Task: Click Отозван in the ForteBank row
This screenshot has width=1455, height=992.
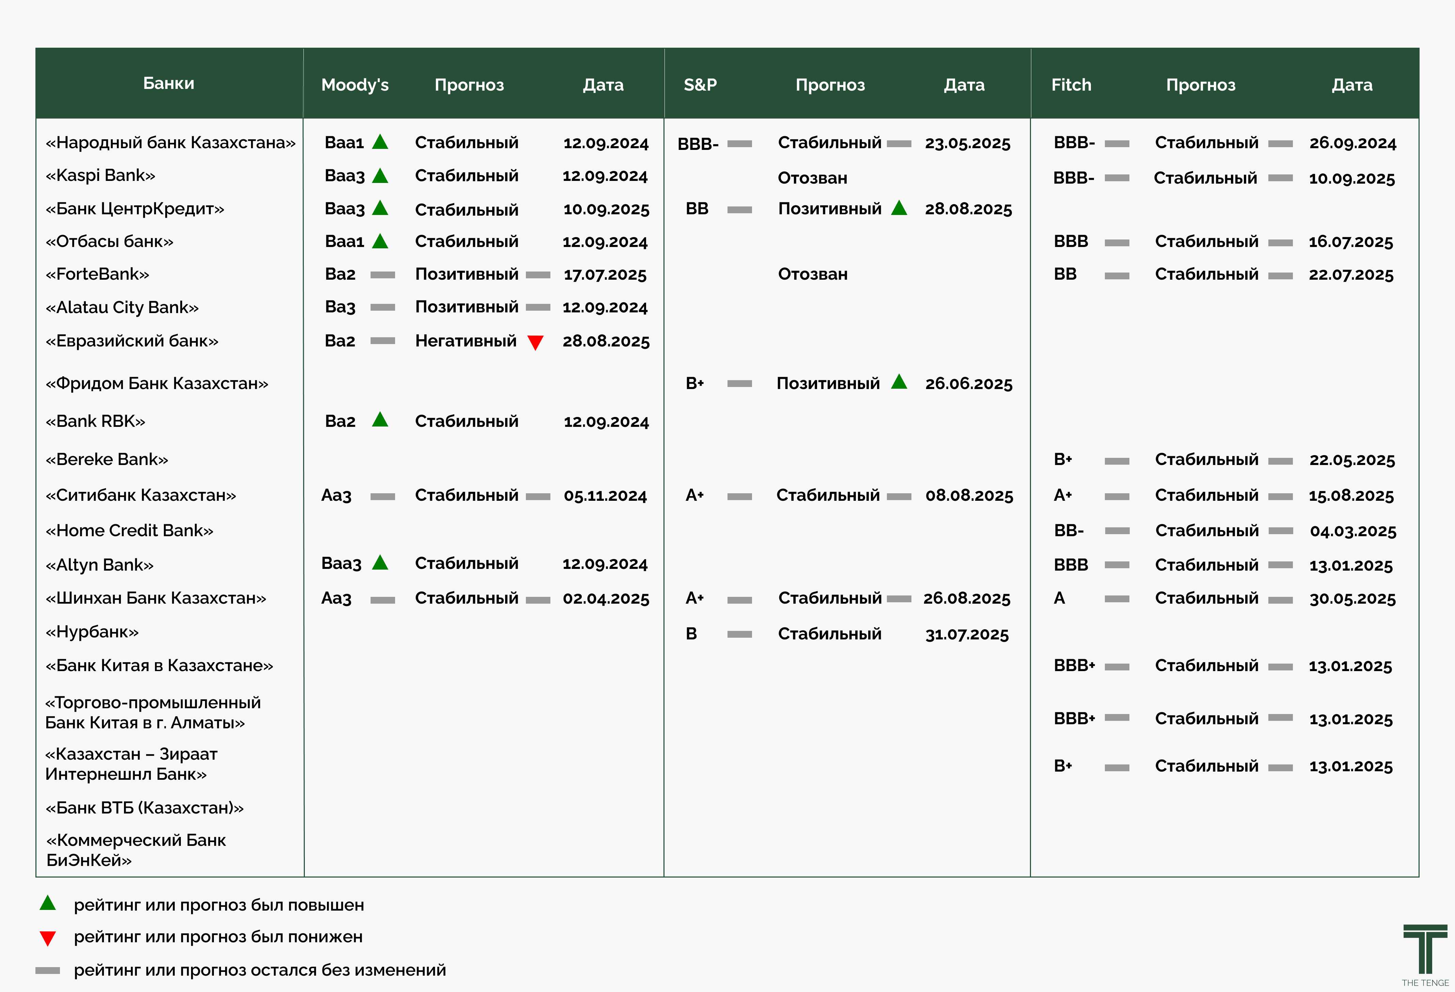Action: (813, 274)
